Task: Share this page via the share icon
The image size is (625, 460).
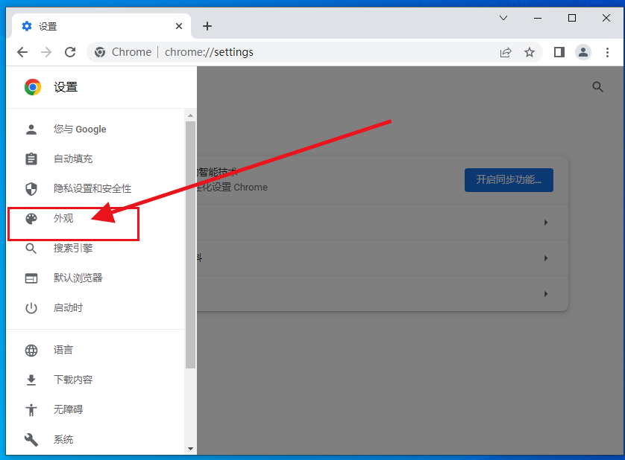Action: 506,52
